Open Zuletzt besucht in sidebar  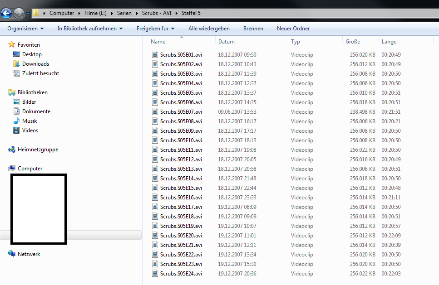tap(40, 73)
